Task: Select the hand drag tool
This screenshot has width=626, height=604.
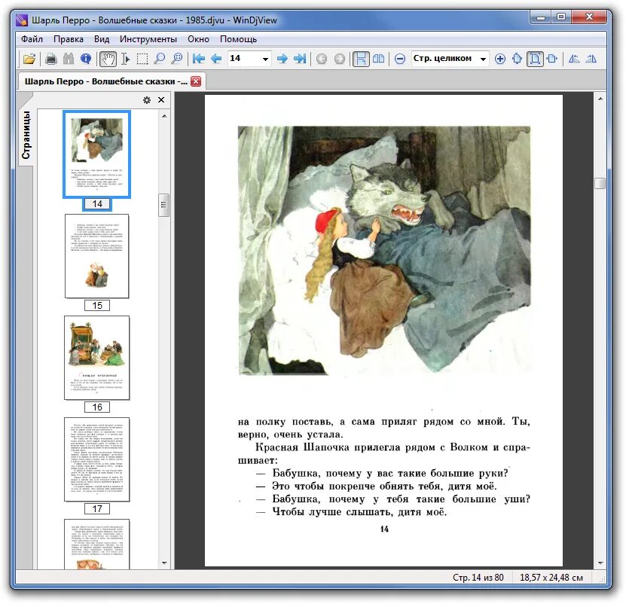Action: 108,59
